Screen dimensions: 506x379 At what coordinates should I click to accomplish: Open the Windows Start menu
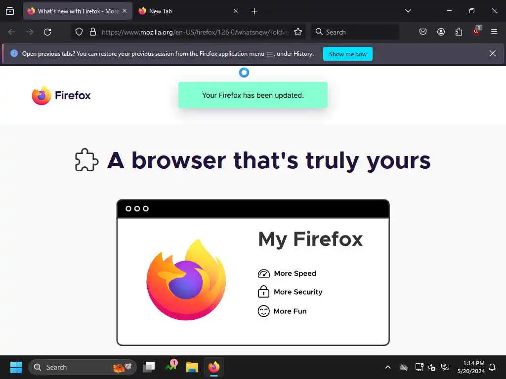pyautogui.click(x=16, y=367)
